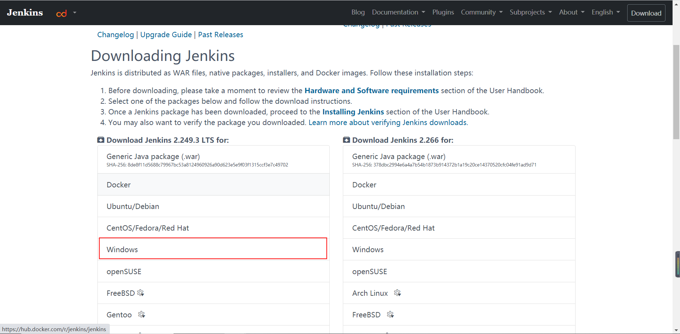The width and height of the screenshot is (680, 334).
Task: Click the scrollbar down arrow
Action: [676, 330]
